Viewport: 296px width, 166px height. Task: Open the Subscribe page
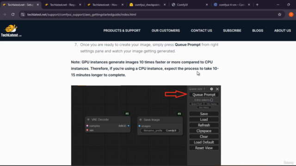tap(232, 30)
